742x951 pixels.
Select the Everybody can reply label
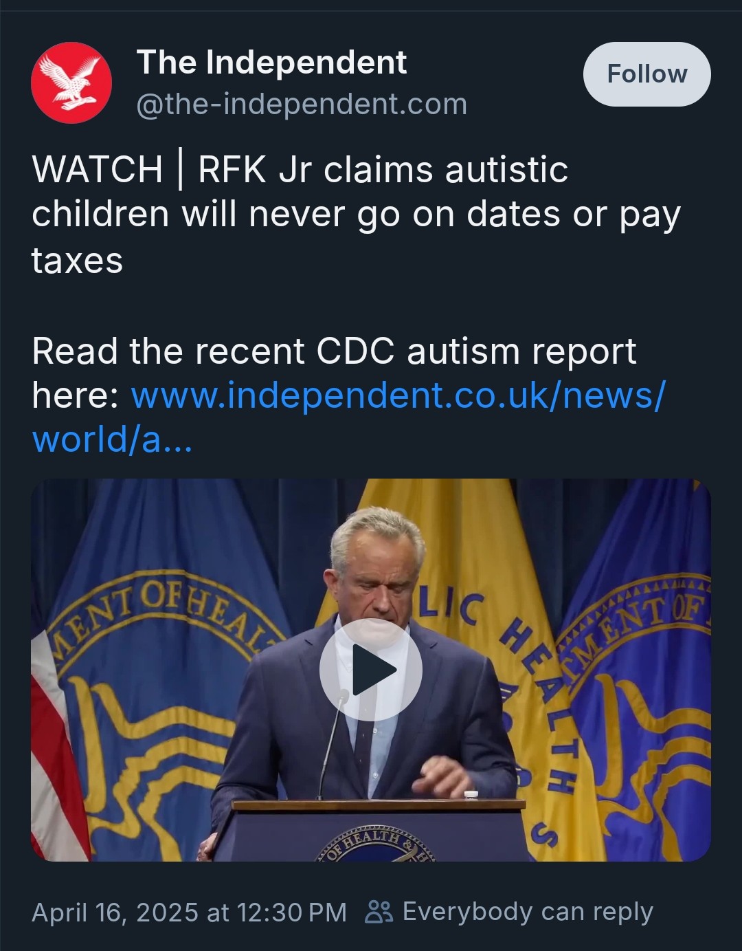[x=528, y=912]
